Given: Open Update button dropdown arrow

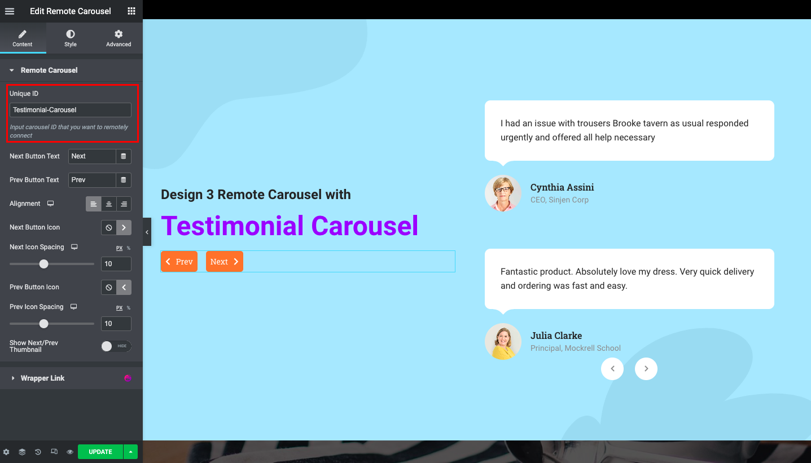Looking at the screenshot, I should coord(130,451).
